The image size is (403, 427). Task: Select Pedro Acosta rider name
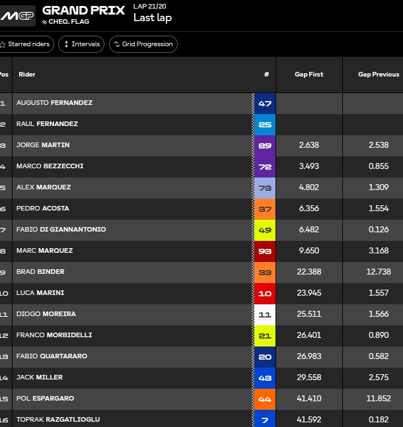43,209
